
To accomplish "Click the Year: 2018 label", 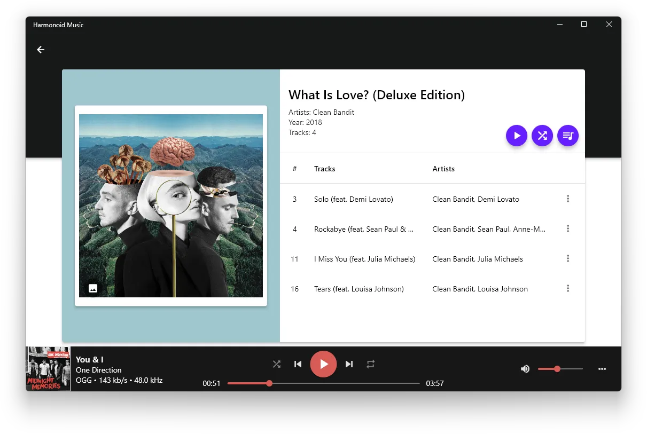I will coord(305,122).
